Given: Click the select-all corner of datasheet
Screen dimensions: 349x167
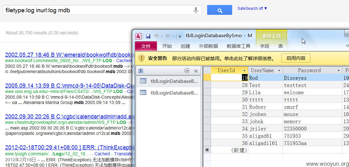Looking at the screenshot, I should [x=207, y=70].
